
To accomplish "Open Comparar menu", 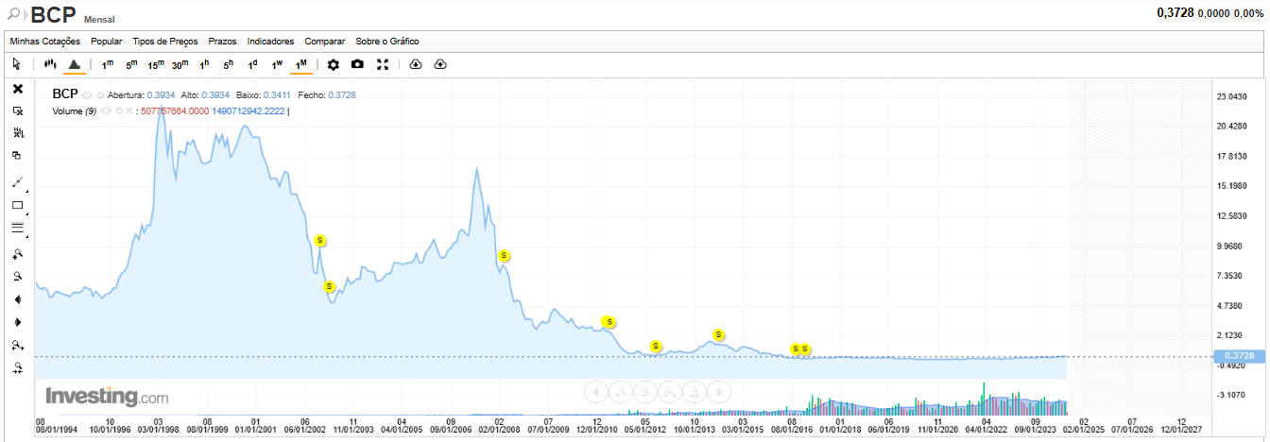I will click(325, 42).
